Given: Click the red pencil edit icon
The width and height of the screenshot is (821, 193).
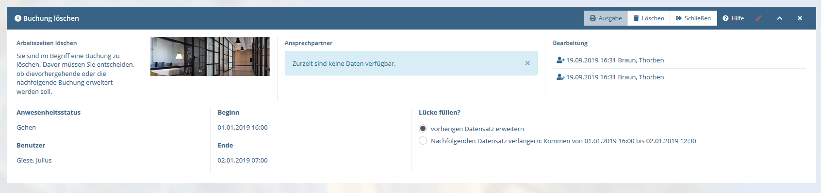Looking at the screenshot, I should coord(759,18).
